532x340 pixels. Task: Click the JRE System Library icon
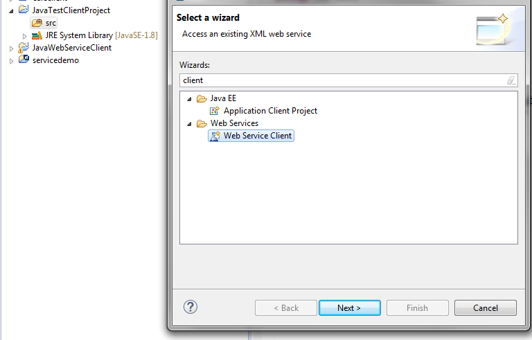click(37, 35)
